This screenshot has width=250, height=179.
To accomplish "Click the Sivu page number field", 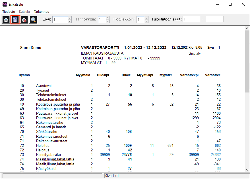I will click(x=60, y=20).
